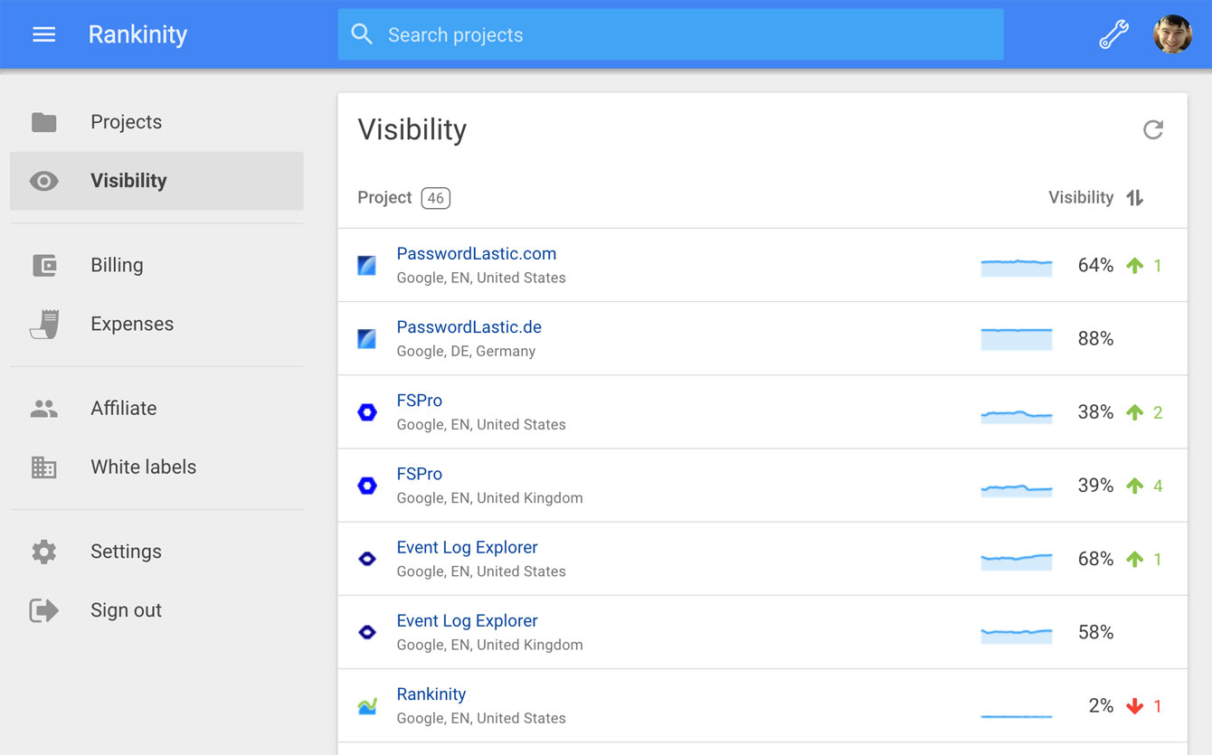Click Event Log Explorer United States sparkline

click(1017, 562)
